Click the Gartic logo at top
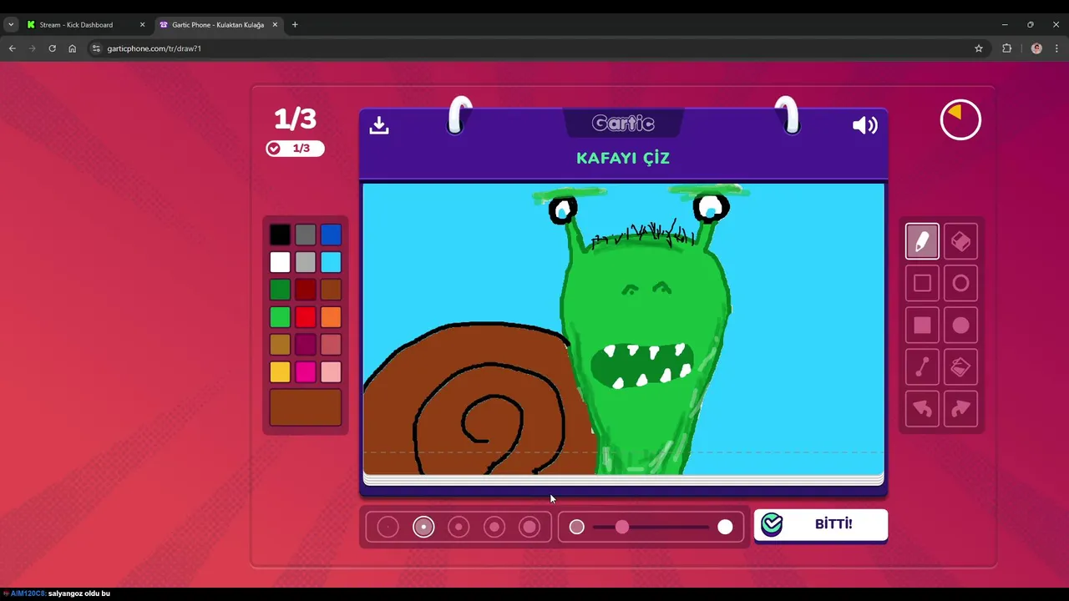Viewport: 1069px width, 601px height. click(x=623, y=124)
